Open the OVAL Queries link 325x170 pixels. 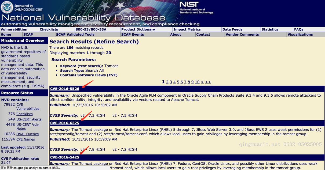pyautogui.click(x=27, y=134)
